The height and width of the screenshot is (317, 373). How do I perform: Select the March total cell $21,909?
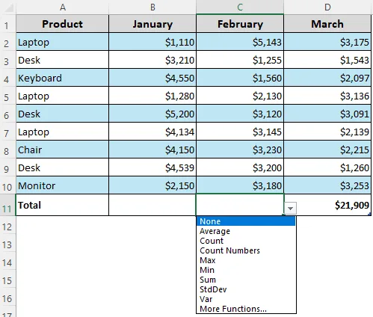click(327, 205)
